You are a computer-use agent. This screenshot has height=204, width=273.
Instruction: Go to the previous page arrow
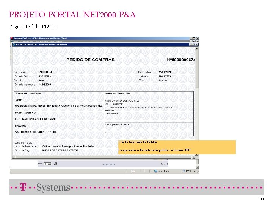pos(107,164)
